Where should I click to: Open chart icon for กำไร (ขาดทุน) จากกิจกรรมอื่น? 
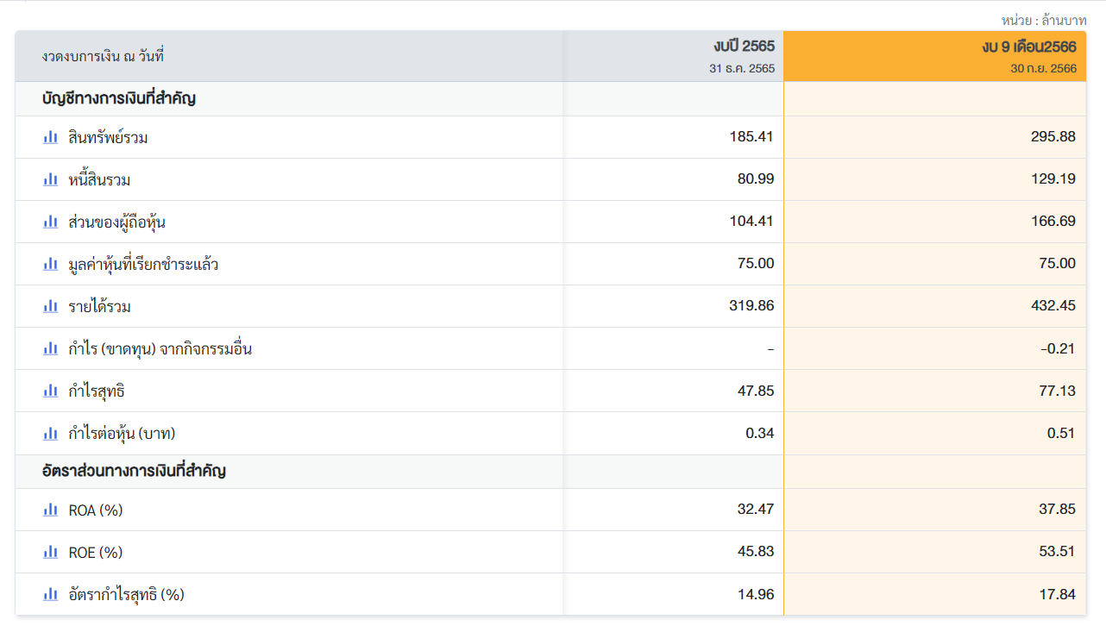(x=51, y=348)
